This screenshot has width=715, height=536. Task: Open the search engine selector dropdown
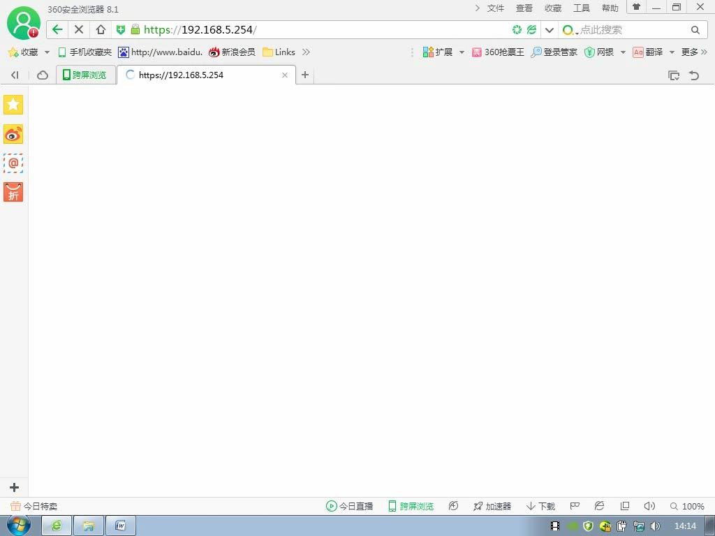coord(570,30)
